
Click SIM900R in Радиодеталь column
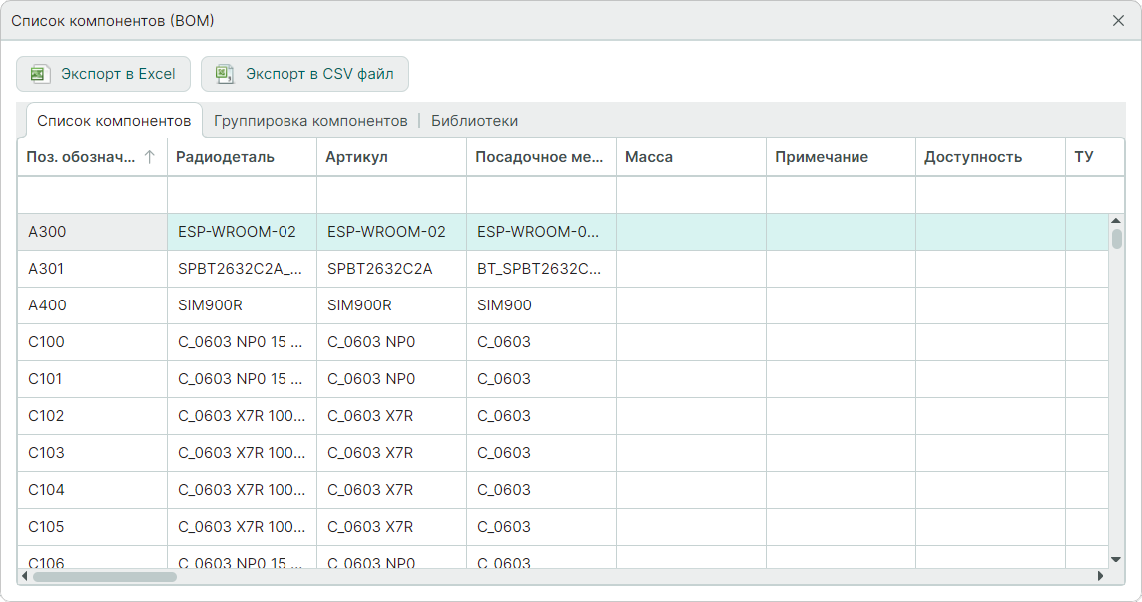(x=242, y=305)
